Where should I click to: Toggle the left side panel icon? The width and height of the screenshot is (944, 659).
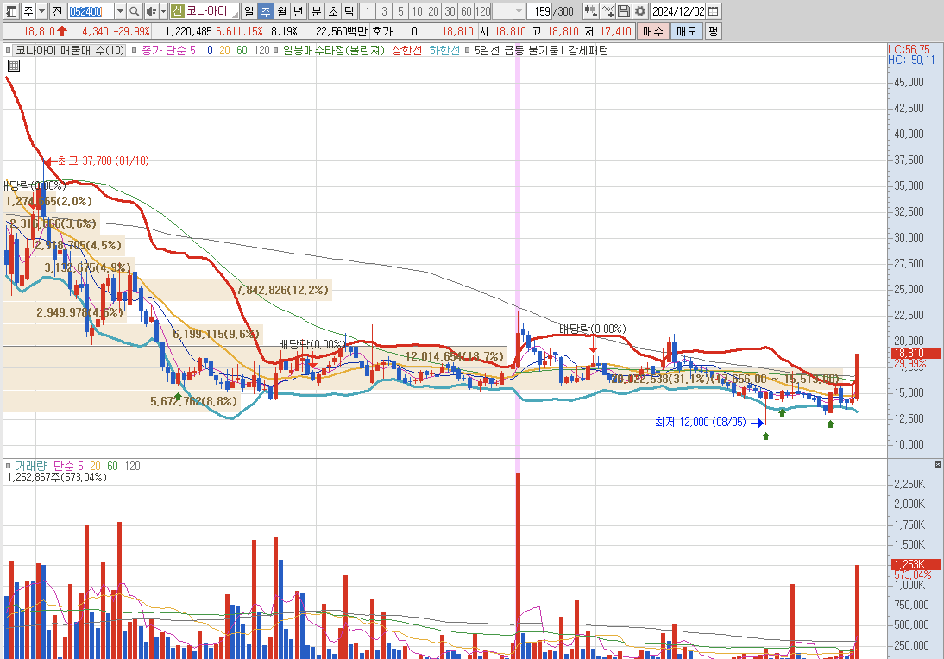pyautogui.click(x=11, y=12)
